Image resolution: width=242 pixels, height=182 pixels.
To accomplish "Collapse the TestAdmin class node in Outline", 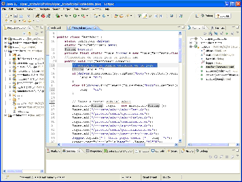I will pyautogui.click(x=191, y=46).
